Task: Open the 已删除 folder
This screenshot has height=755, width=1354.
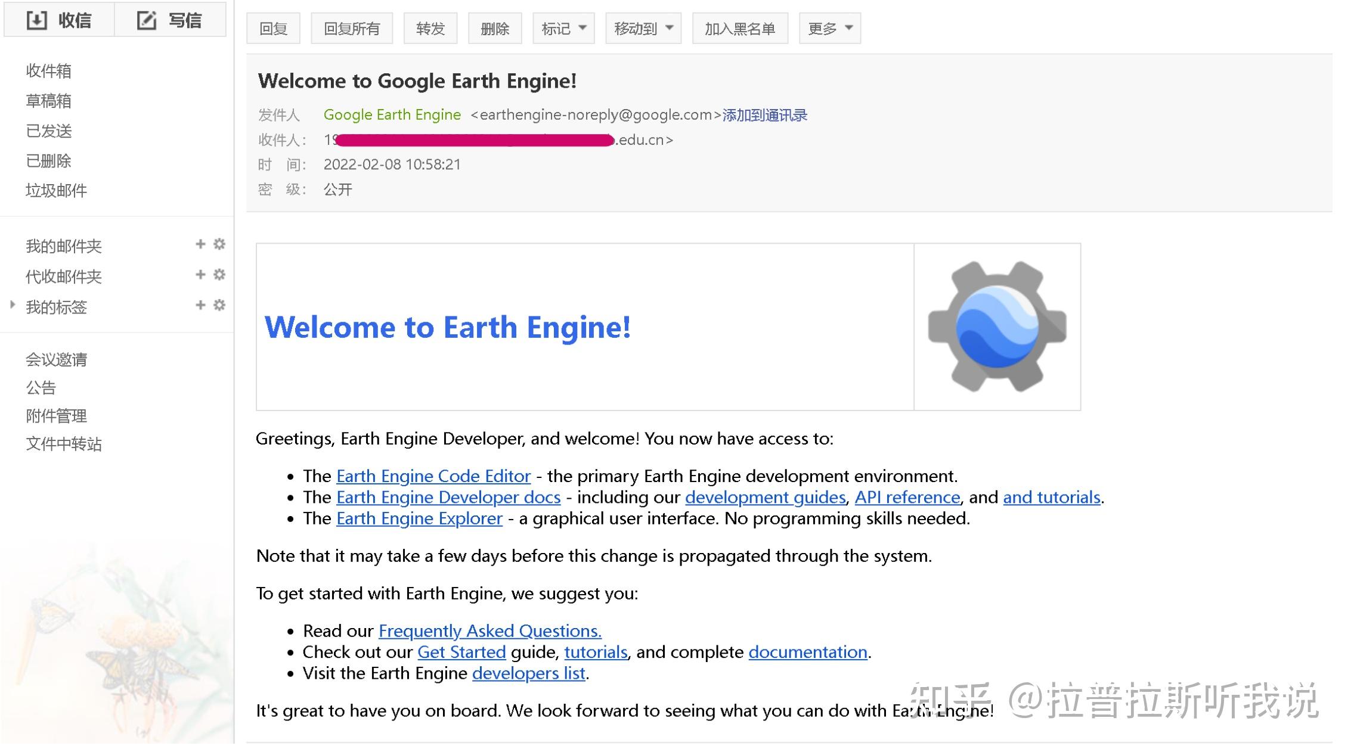Action: coord(49,160)
